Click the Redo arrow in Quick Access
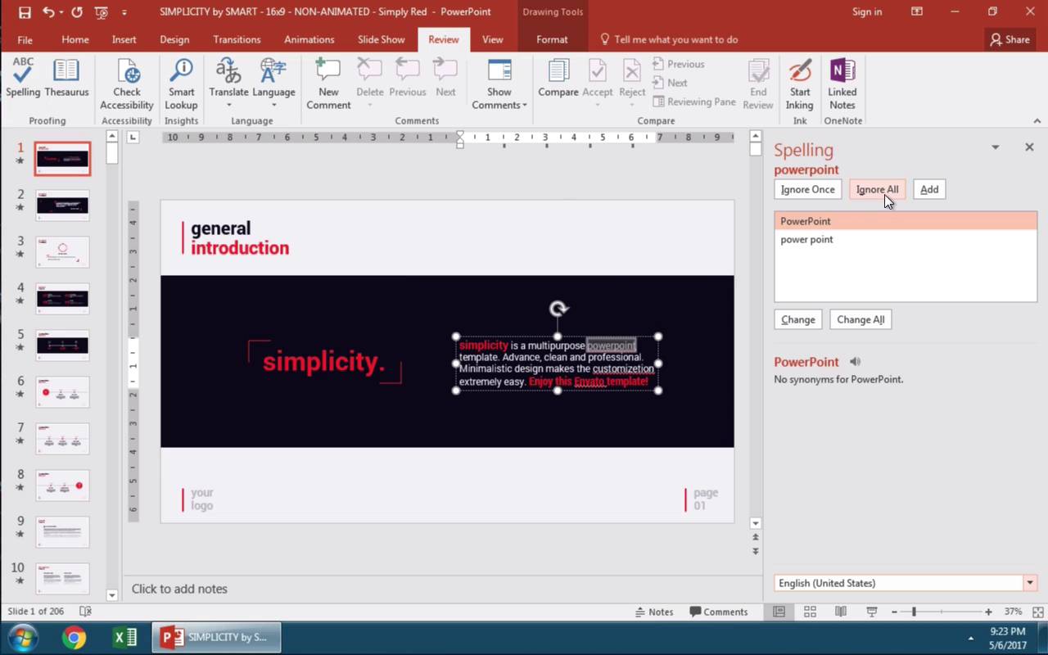Viewport: 1048px width, 655px height. [x=77, y=12]
